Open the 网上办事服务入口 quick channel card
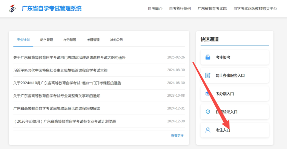Image resolution: width=287 pixels, height=149 pixels. click(x=235, y=75)
